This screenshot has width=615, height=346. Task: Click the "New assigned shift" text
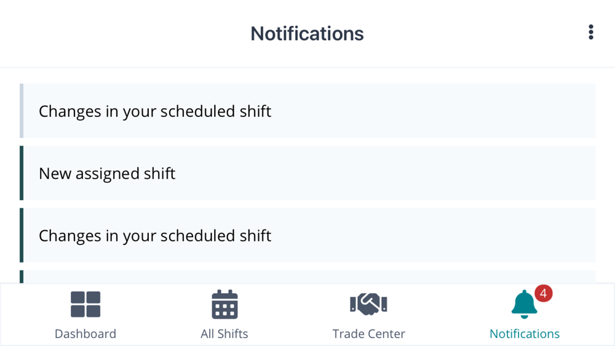[x=107, y=173]
